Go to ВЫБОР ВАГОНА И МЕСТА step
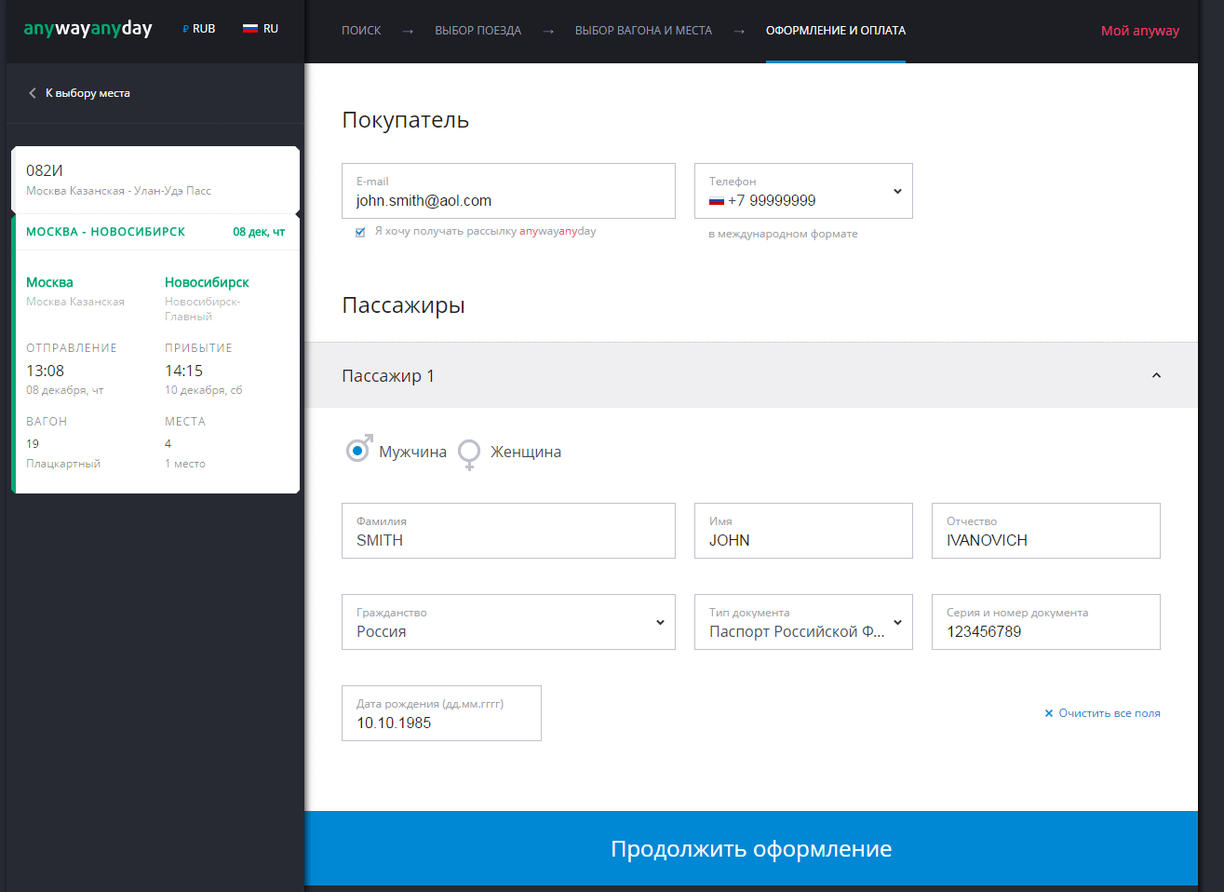The image size is (1224, 892). point(643,31)
